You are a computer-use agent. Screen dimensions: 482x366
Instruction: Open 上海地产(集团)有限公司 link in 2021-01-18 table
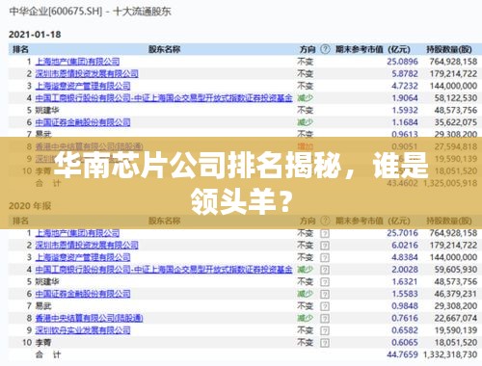pos(77,62)
